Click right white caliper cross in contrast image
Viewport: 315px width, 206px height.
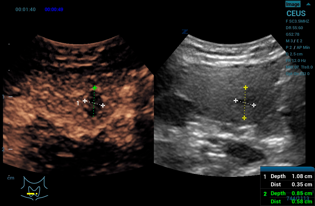[x=103, y=105]
